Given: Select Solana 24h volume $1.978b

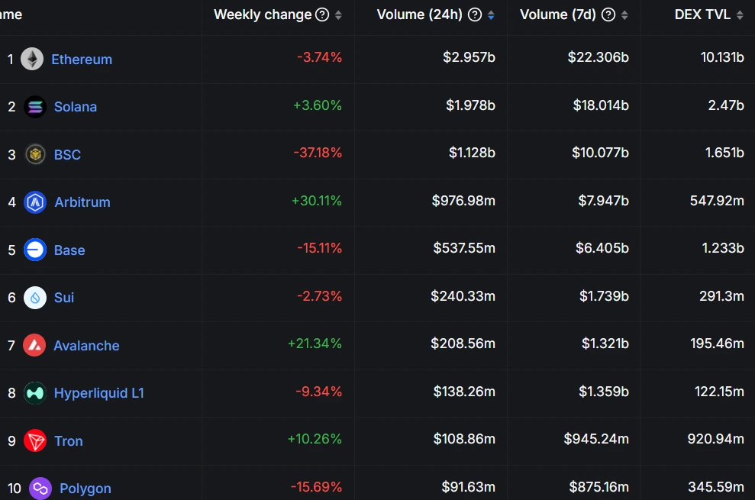Looking at the screenshot, I should pos(470,105).
